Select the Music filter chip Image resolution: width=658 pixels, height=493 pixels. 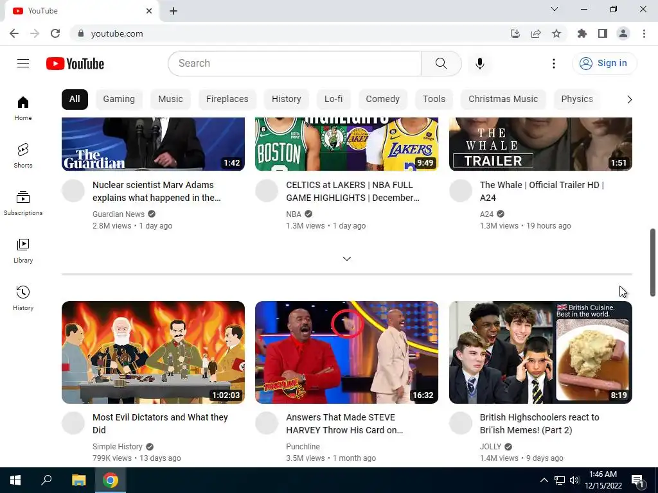pyautogui.click(x=170, y=99)
